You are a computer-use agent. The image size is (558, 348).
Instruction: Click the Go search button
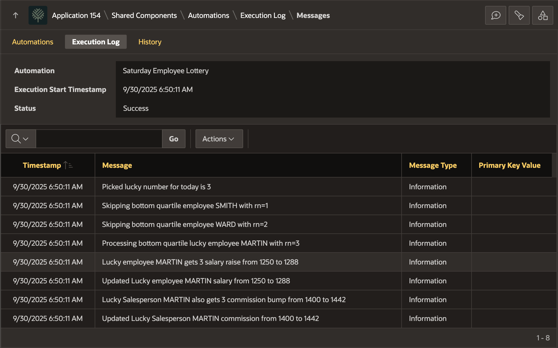(173, 139)
